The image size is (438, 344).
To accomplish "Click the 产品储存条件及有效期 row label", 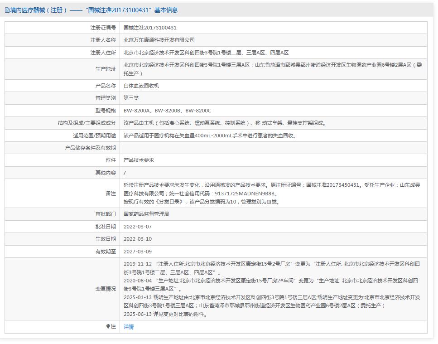I will point(90,148).
